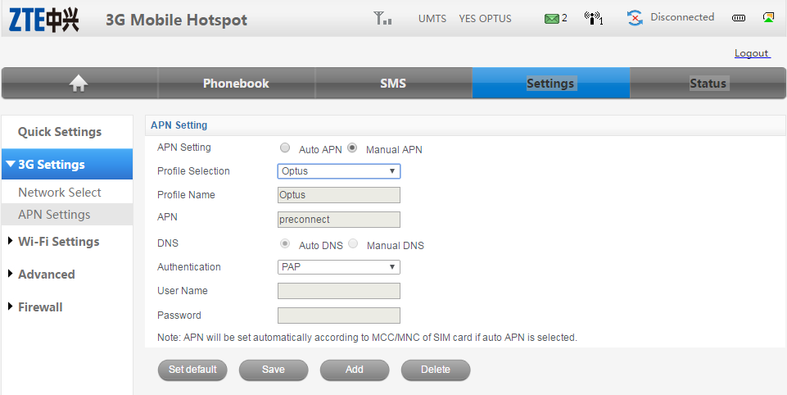The image size is (787, 395).
Task: Open the SMS tab
Action: click(393, 84)
